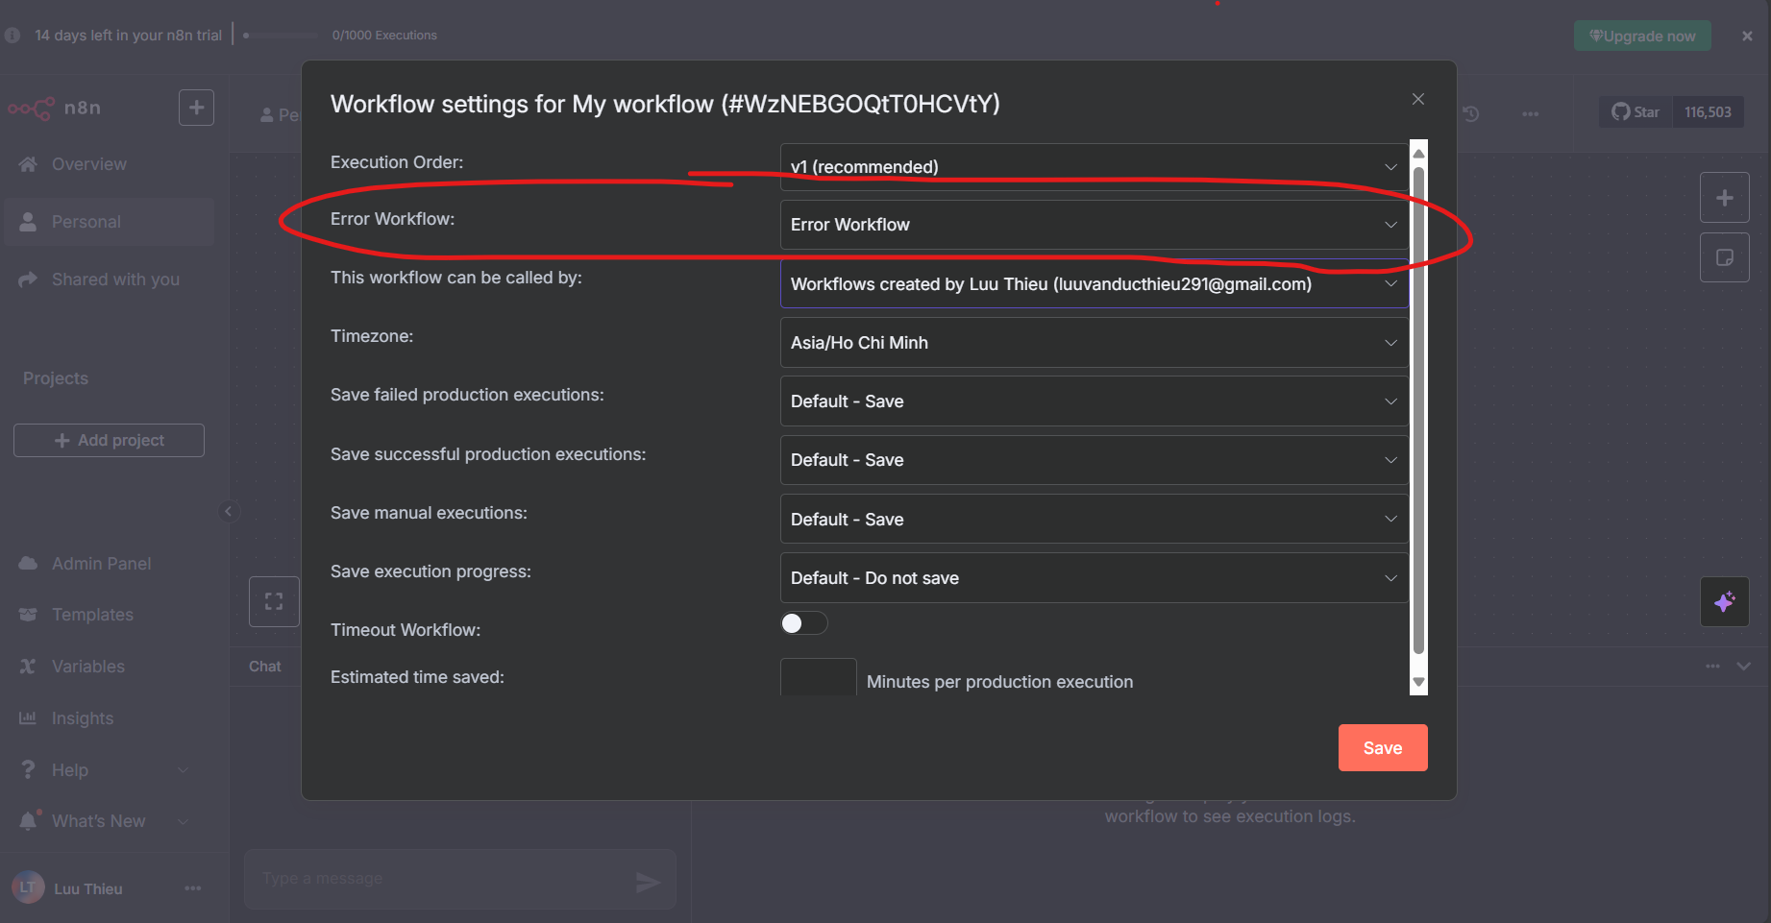Image resolution: width=1771 pixels, height=923 pixels.
Task: Dismiss the trial banner with X
Action: tap(1747, 36)
